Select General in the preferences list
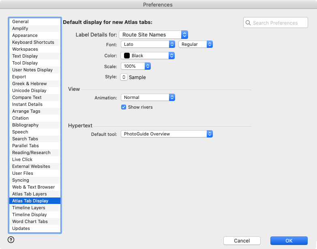Screen dimensions: 317x249 (20, 21)
